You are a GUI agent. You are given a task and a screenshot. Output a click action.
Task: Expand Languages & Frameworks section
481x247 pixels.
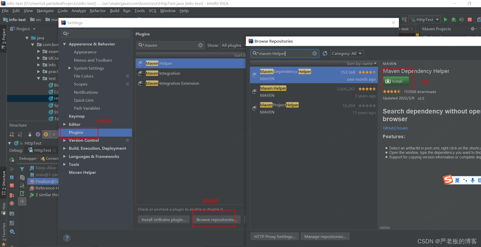(x=65, y=156)
